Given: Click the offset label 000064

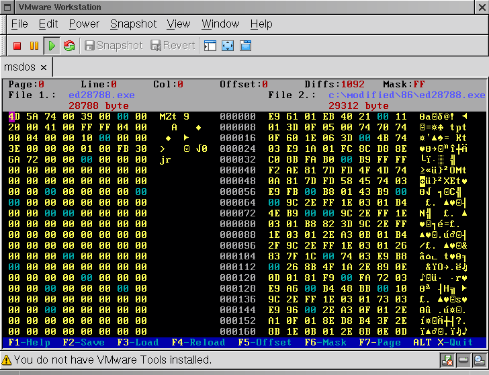Looking at the screenshot, I should click(x=238, y=203).
